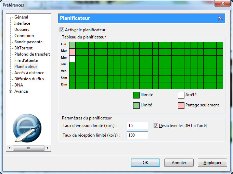Click the Mer row label
Image resolution: width=233 pixels, height=174 pixels.
point(64,58)
